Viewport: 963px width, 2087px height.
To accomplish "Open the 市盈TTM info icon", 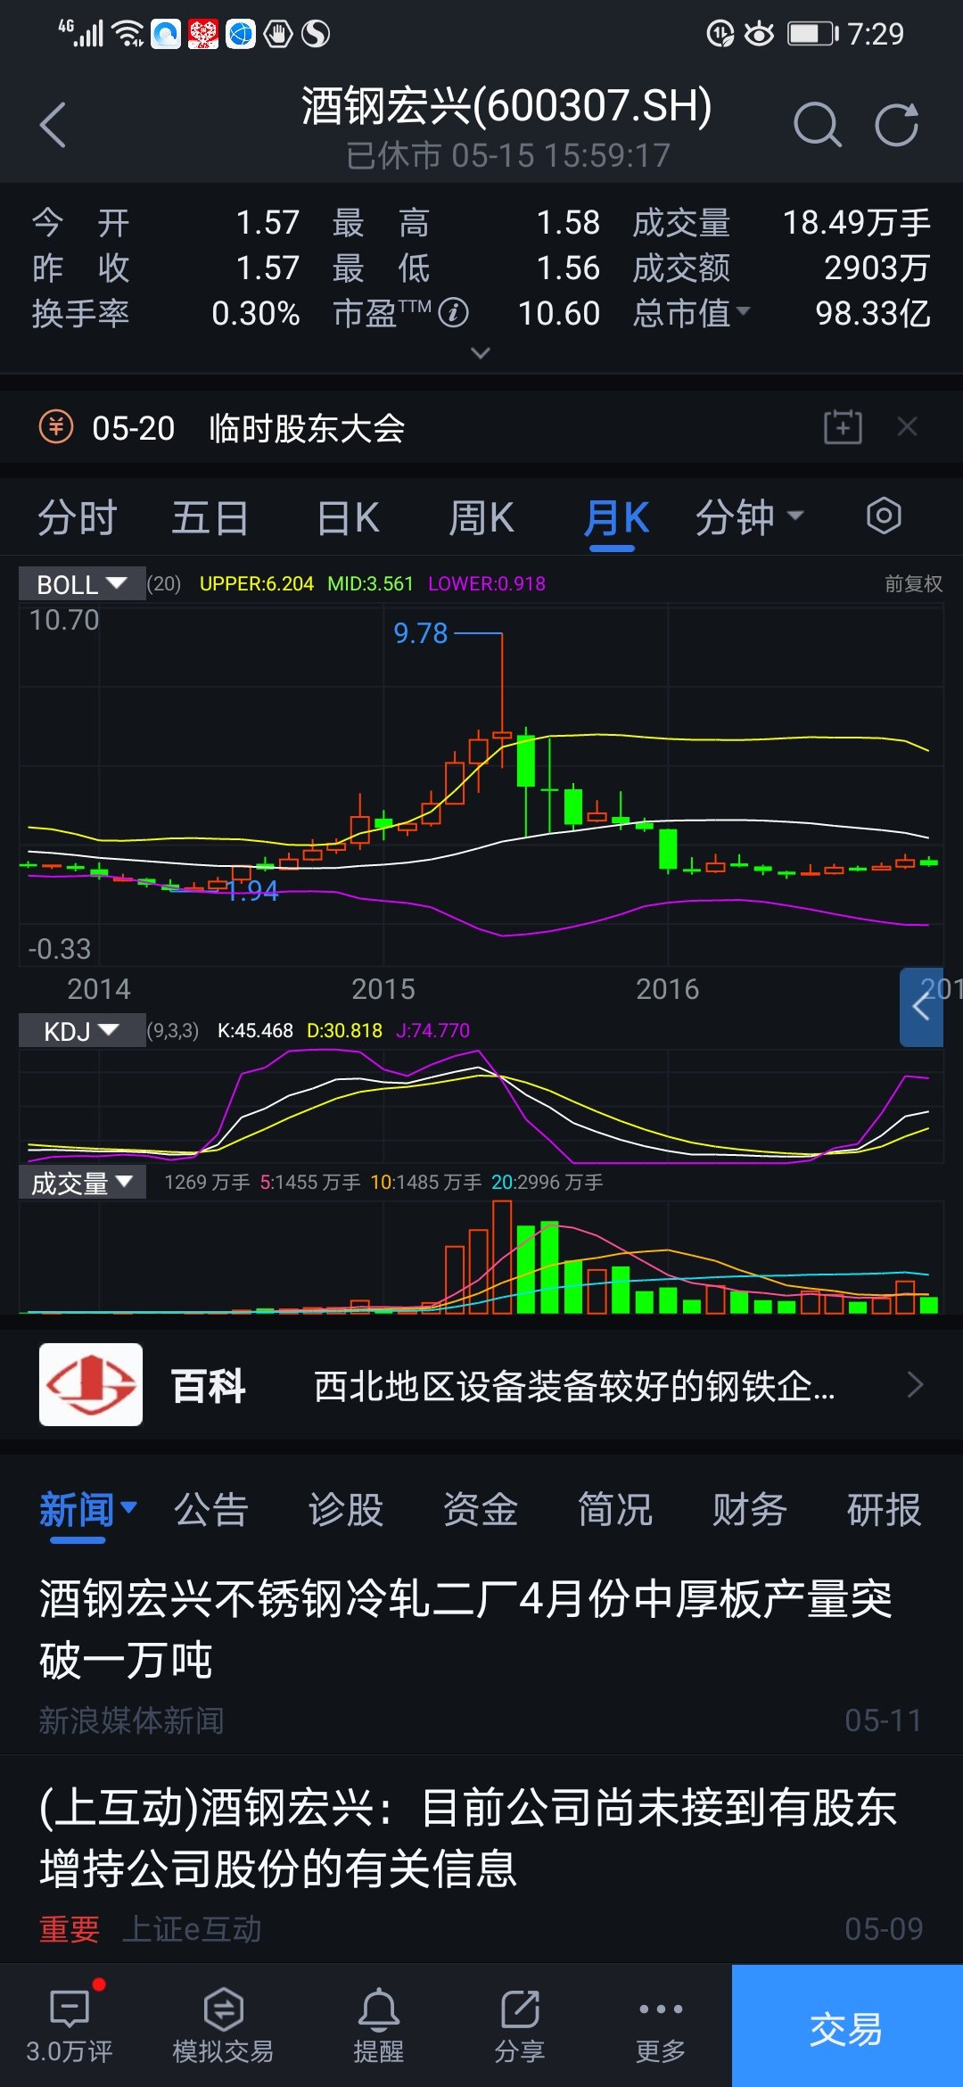I will coord(454,313).
